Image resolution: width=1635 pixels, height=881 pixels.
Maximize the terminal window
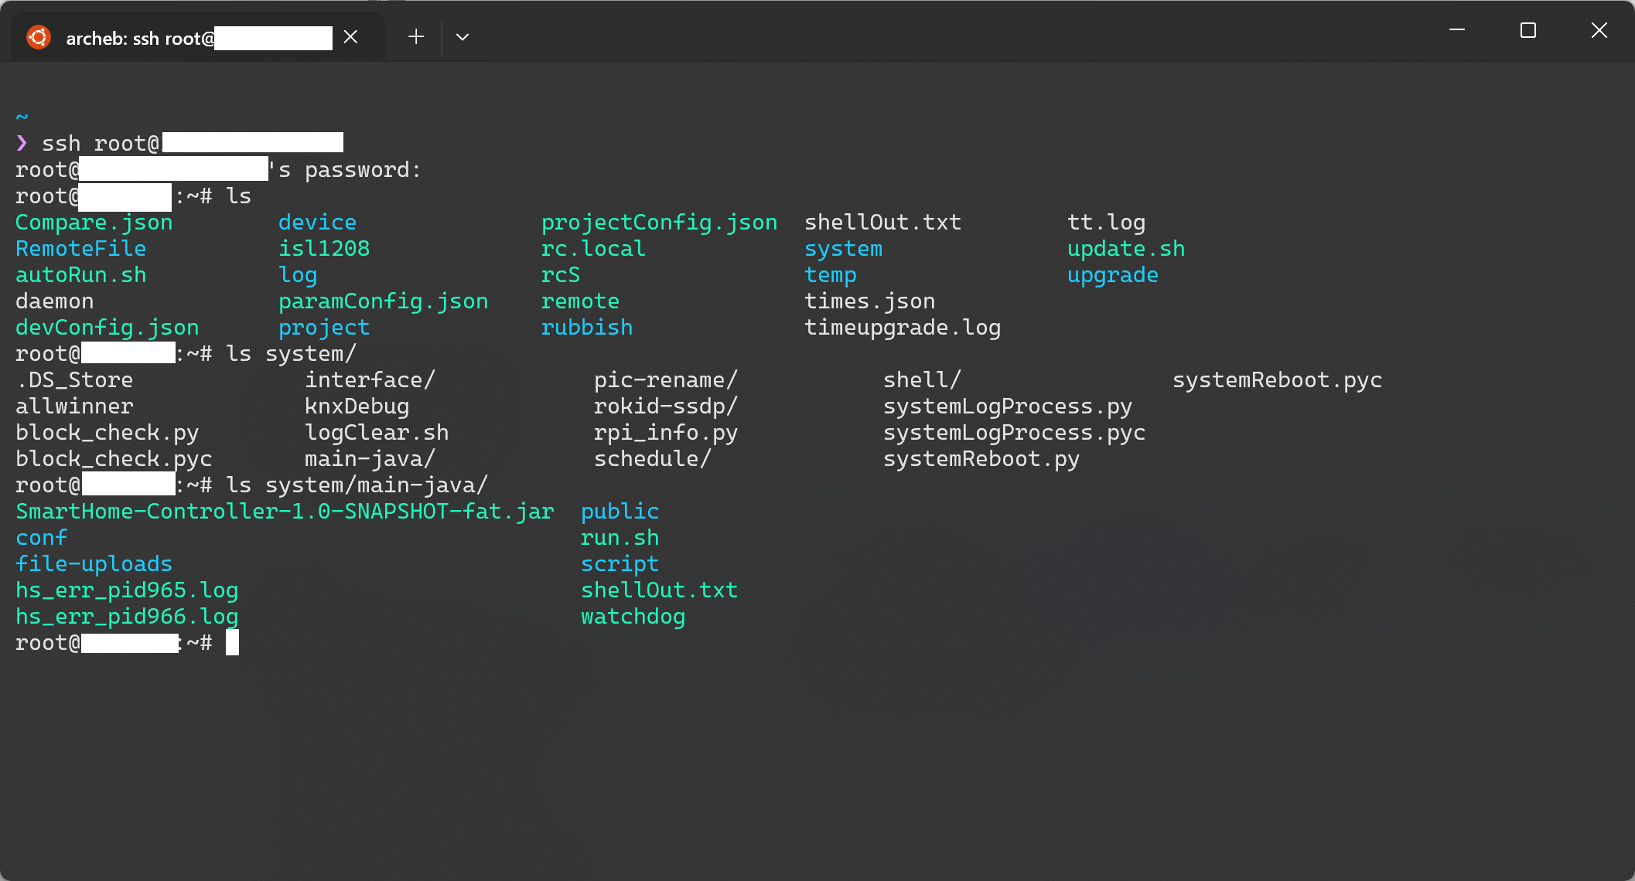(1528, 31)
